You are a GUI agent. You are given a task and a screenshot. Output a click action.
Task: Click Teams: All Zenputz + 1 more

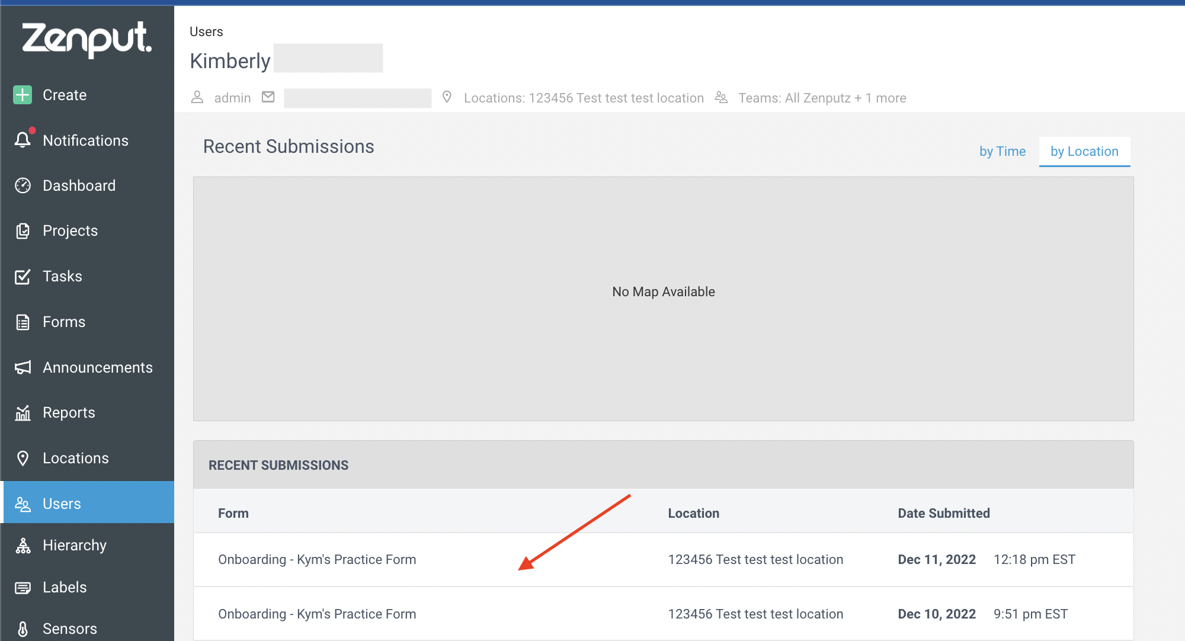(x=822, y=98)
